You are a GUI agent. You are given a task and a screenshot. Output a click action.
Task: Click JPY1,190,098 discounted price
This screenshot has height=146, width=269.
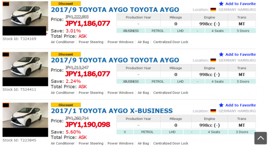[x=87, y=125]
